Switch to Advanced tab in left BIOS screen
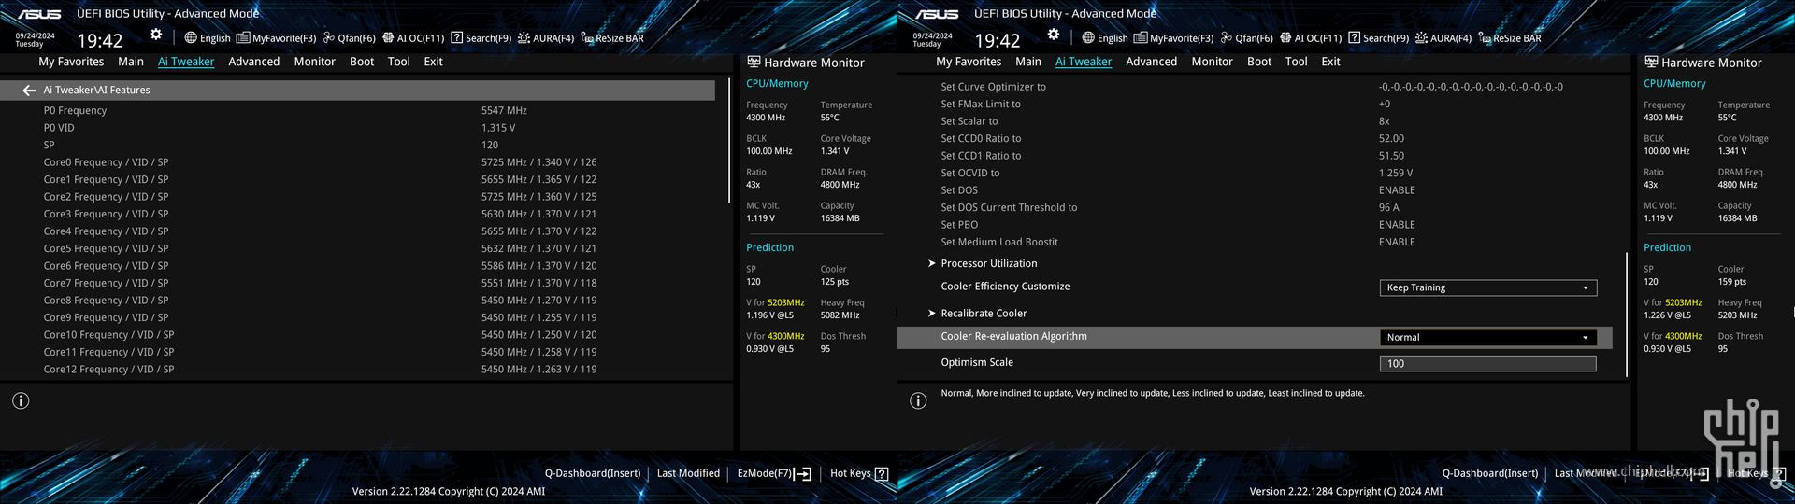 [254, 62]
